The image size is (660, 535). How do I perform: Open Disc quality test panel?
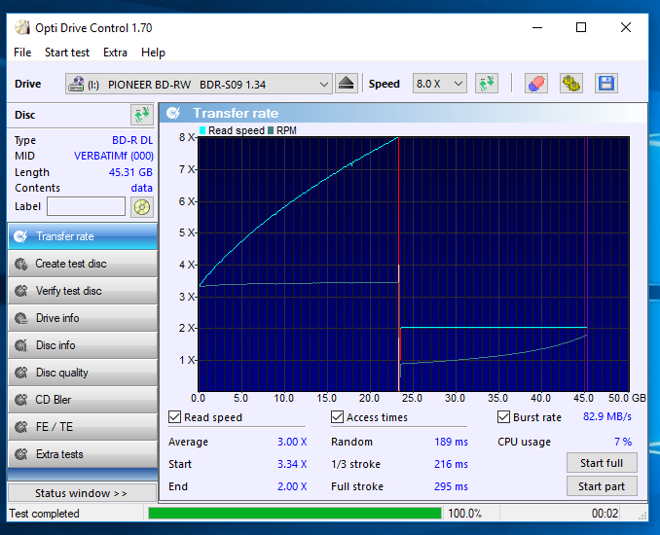pyautogui.click(x=83, y=373)
